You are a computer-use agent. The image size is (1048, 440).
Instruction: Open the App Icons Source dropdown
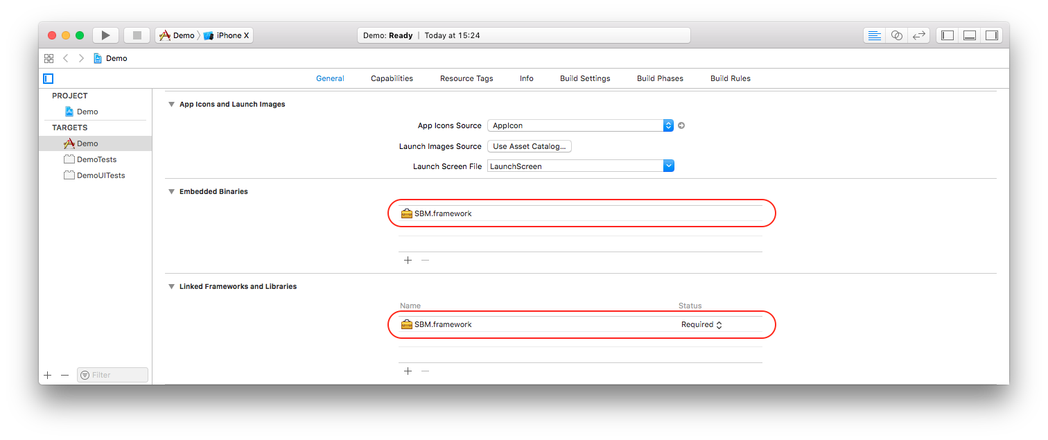(581, 125)
